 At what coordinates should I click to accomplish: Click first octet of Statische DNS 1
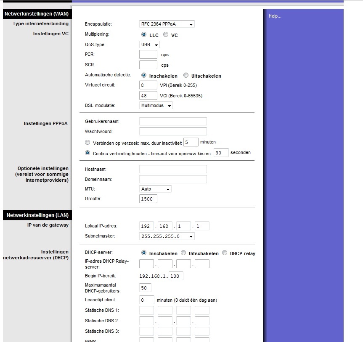(146, 311)
